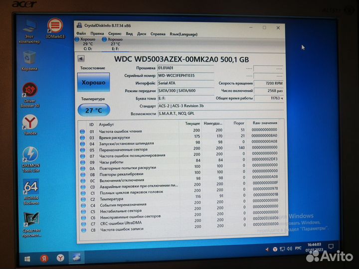The image size is (359, 269).
Task: Open the Справка menu
Action: pyautogui.click(x=158, y=34)
